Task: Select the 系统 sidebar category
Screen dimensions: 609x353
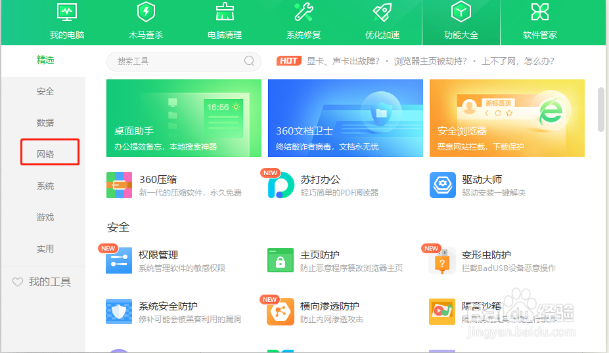Action: coord(45,186)
